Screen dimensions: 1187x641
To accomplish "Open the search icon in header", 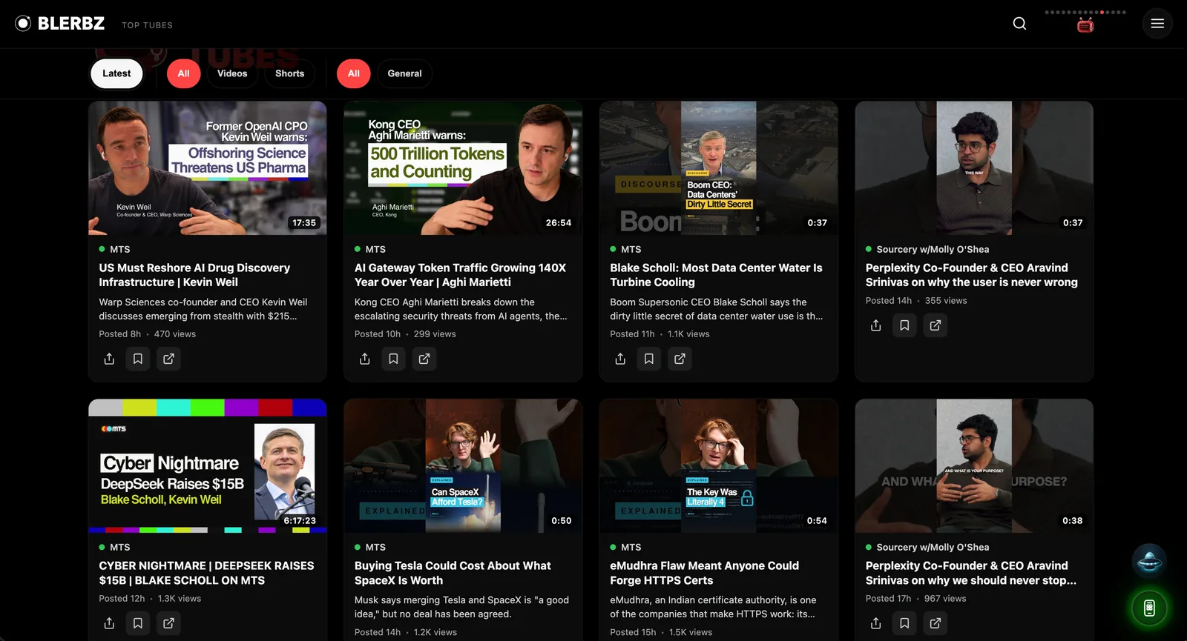I will 1019,24.
